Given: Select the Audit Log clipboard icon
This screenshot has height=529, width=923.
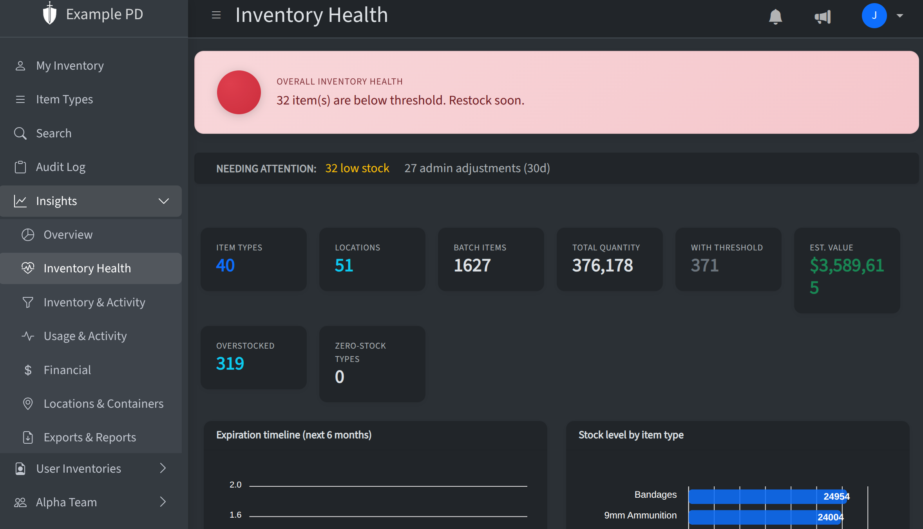Looking at the screenshot, I should tap(21, 167).
